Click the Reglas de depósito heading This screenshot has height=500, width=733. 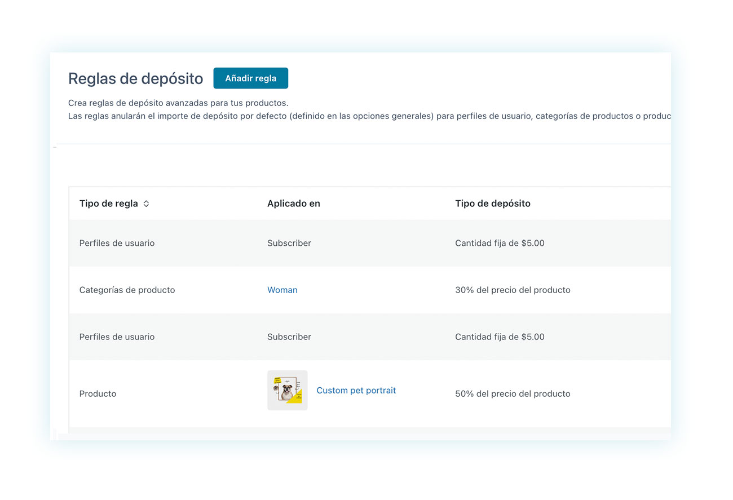click(135, 78)
